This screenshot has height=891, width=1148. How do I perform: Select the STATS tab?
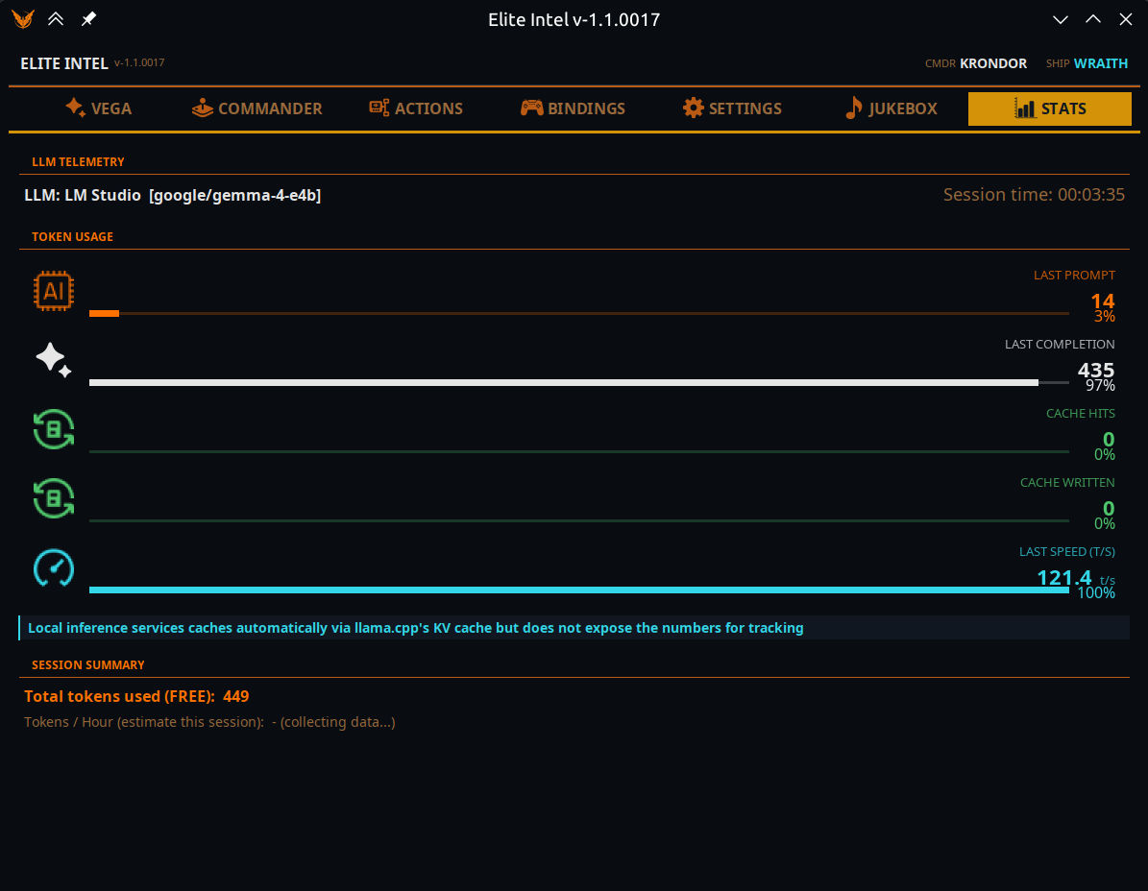click(x=1049, y=109)
